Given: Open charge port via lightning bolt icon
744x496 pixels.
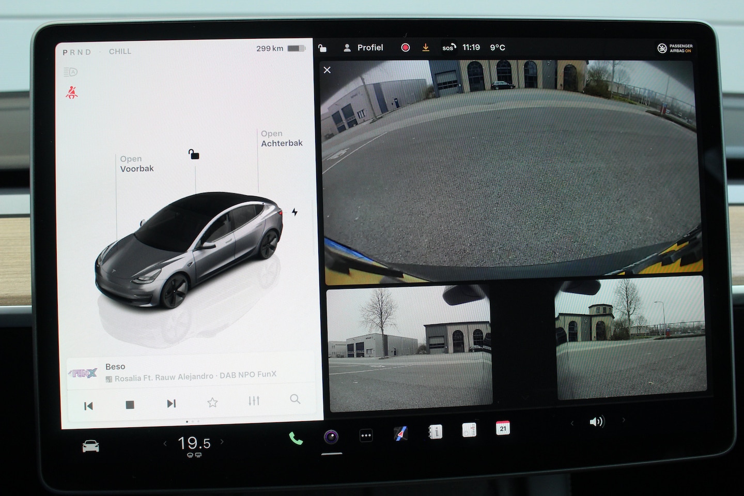Looking at the screenshot, I should tap(295, 212).
